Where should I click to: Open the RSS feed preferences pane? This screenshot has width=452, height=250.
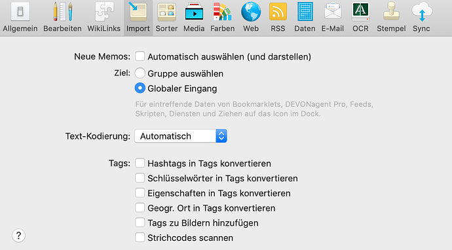click(x=278, y=17)
